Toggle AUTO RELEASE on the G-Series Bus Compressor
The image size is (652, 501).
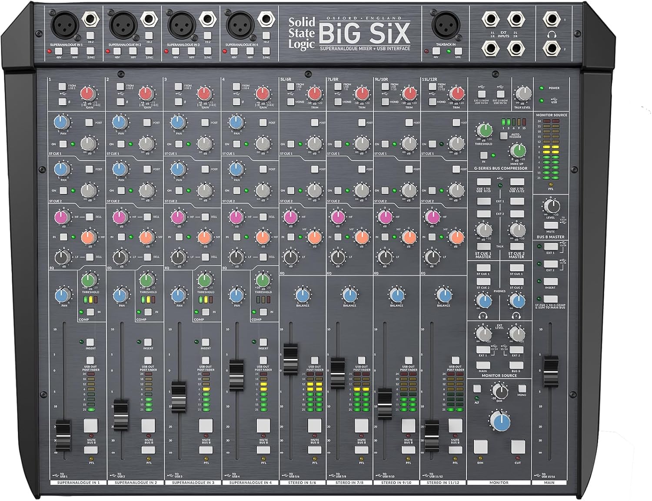pos(504,135)
